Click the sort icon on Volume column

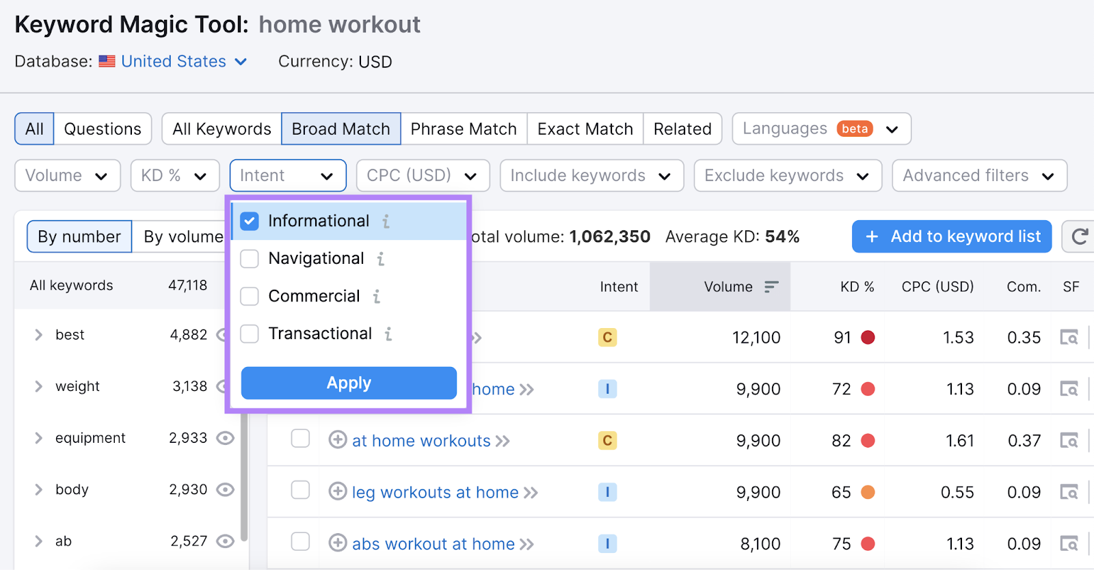(771, 286)
